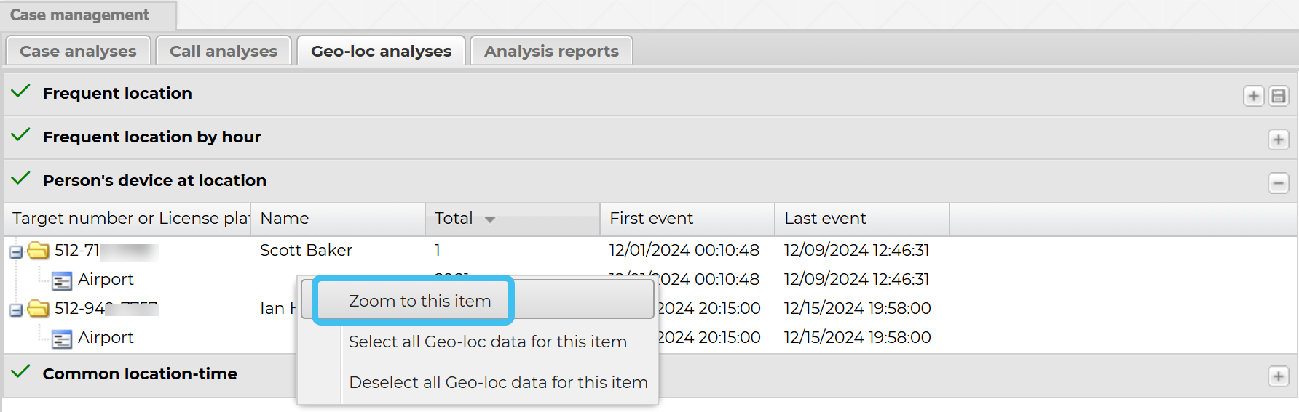Toggle the Person's device at location checkmark
Viewport: 1299px width, 412px height.
(x=21, y=179)
